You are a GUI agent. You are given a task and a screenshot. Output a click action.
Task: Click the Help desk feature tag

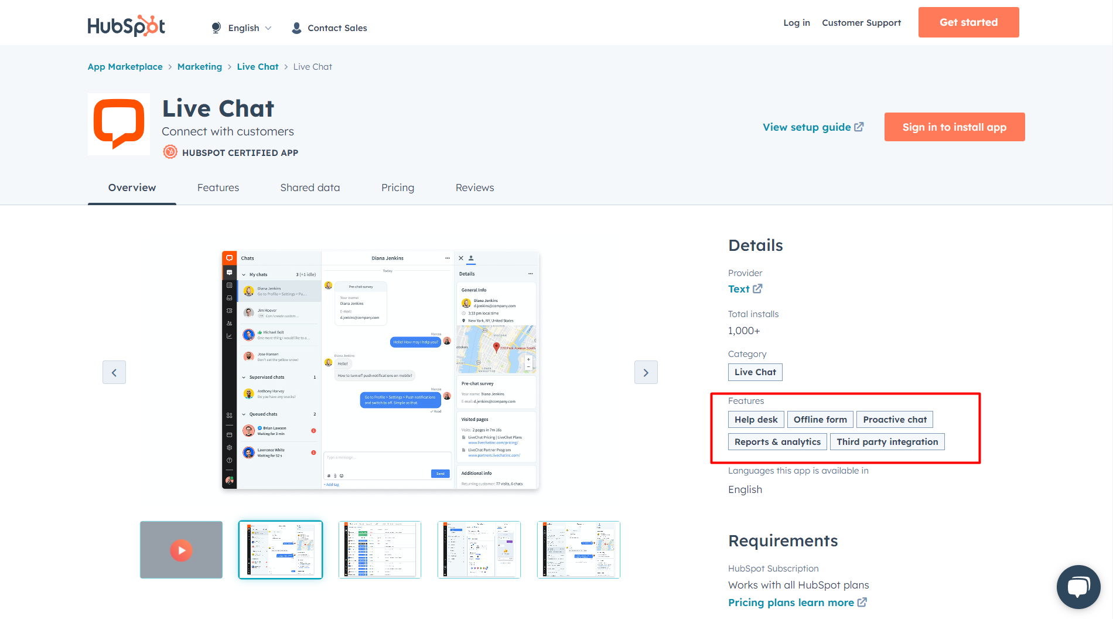[756, 420]
